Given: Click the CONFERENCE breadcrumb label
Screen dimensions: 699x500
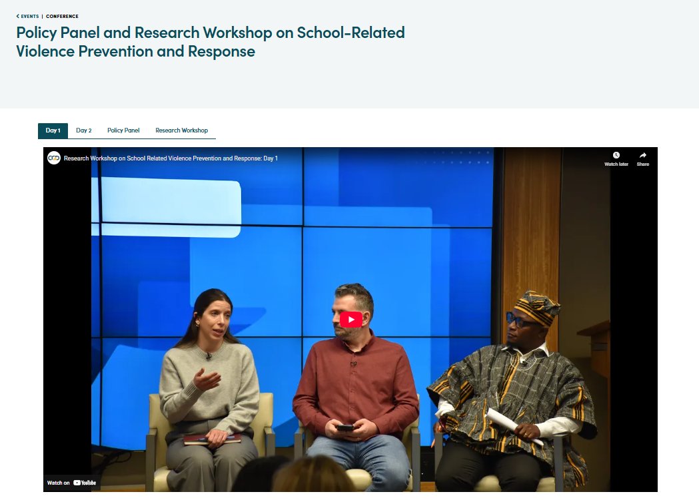Looking at the screenshot, I should point(62,16).
